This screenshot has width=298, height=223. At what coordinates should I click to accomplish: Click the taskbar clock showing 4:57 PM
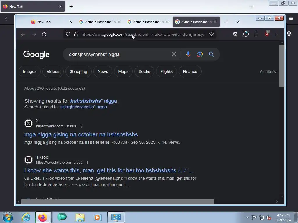point(283,217)
